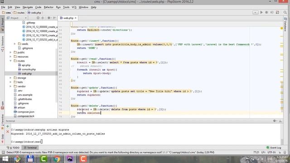Screen dimensions: 290x163
Task: Open Terminal panel settings gear
Action: pyautogui.click(x=275, y=121)
